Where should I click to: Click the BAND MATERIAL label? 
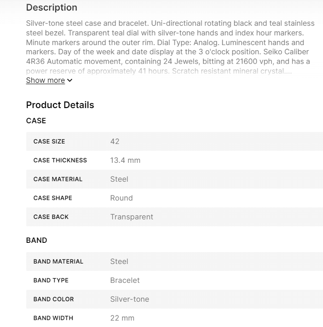(58, 262)
